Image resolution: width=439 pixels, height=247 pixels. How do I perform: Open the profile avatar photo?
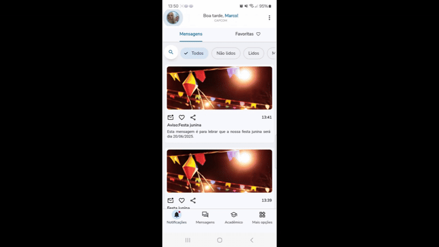(173, 18)
